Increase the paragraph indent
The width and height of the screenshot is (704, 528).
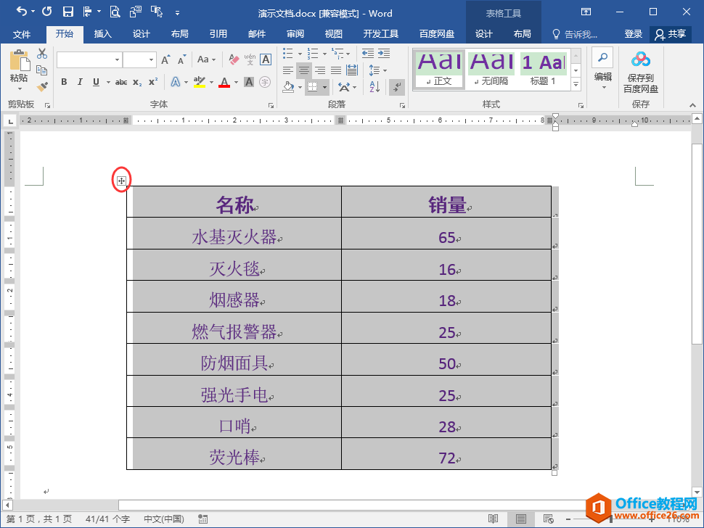[x=384, y=54]
